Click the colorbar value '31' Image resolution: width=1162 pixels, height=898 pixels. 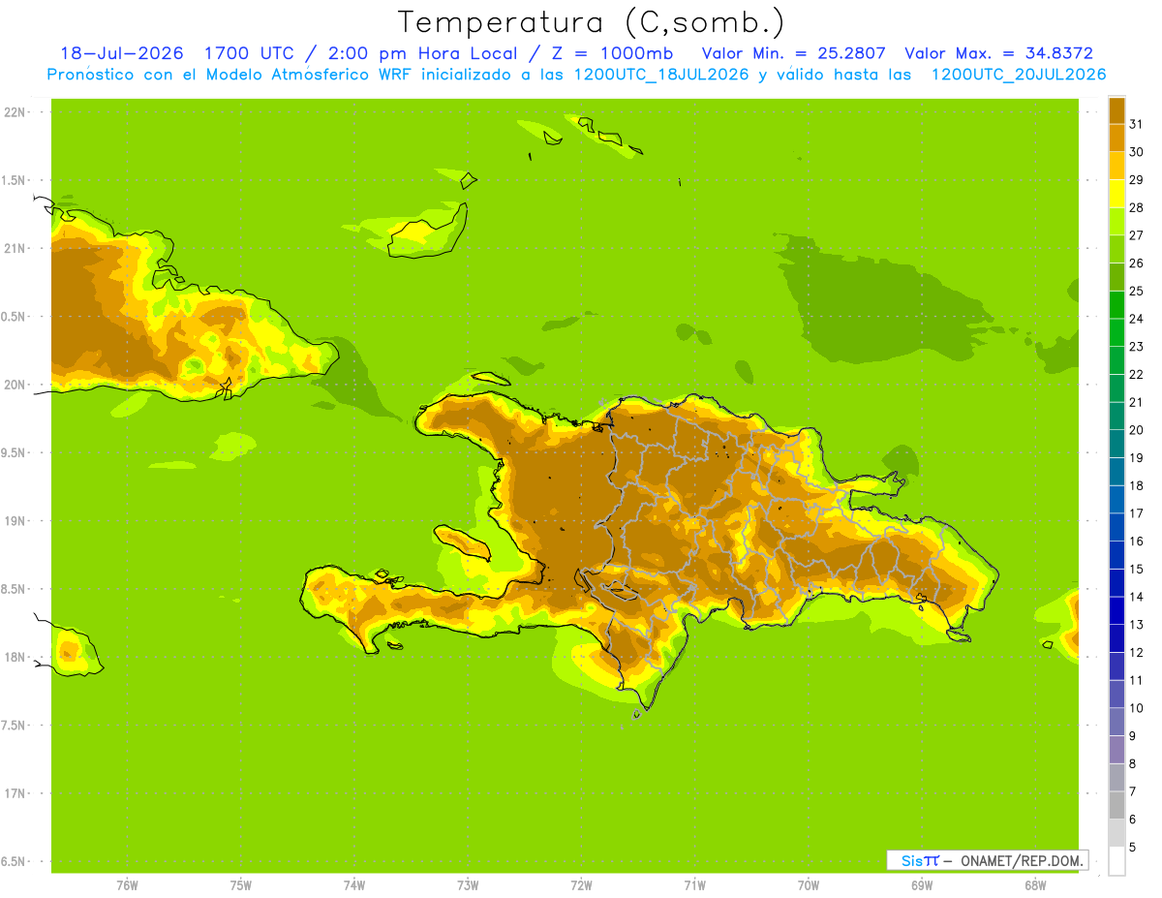click(x=1136, y=124)
